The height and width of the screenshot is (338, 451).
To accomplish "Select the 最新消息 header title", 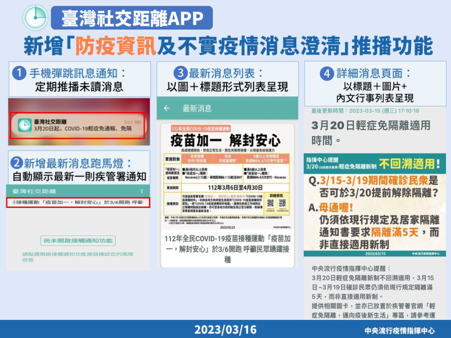I will [197, 108].
